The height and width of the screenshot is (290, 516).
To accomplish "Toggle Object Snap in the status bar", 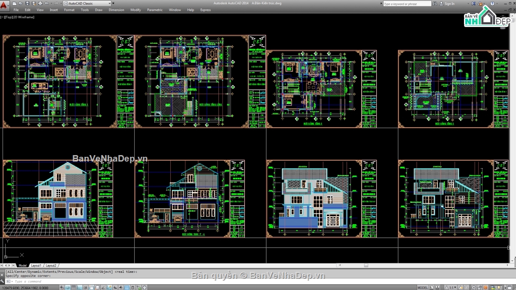I will (x=91, y=286).
